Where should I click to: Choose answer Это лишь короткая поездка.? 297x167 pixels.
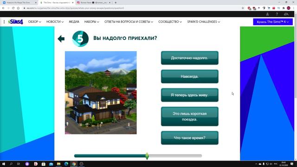click(x=190, y=116)
